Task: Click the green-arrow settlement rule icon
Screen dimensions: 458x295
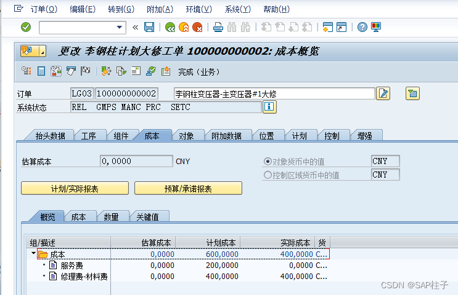Action: pyautogui.click(x=106, y=71)
